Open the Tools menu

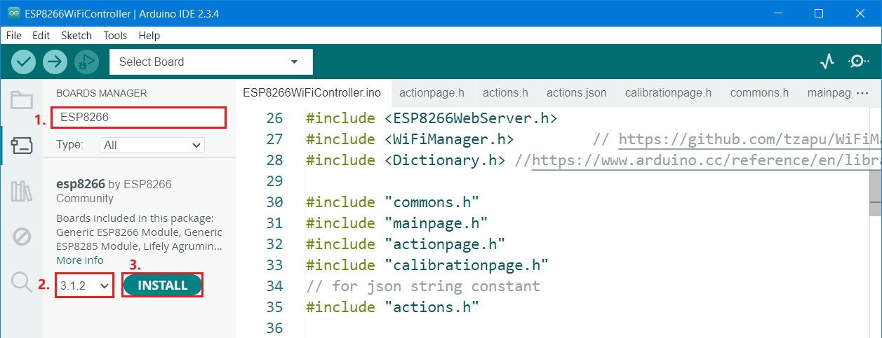coord(115,36)
